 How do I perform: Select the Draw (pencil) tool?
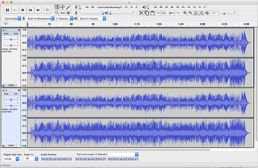tap(68, 7)
